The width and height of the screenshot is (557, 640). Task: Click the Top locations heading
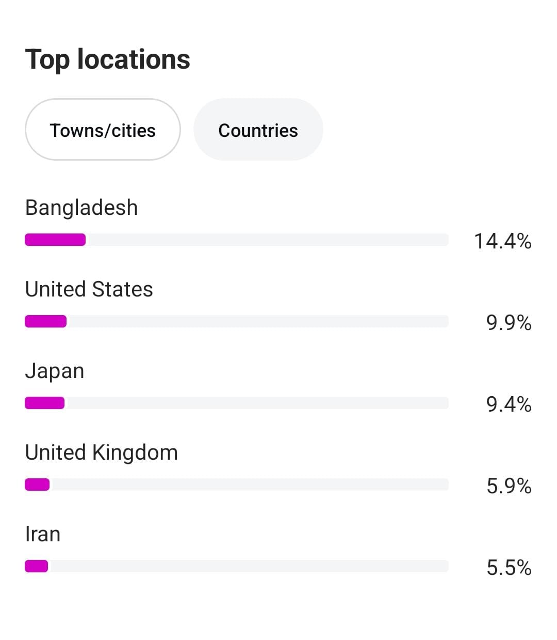tap(107, 59)
